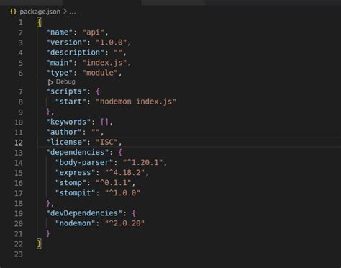Click the closing yellow brace on line 22
The width and height of the screenshot is (341, 268).
pyautogui.click(x=39, y=244)
